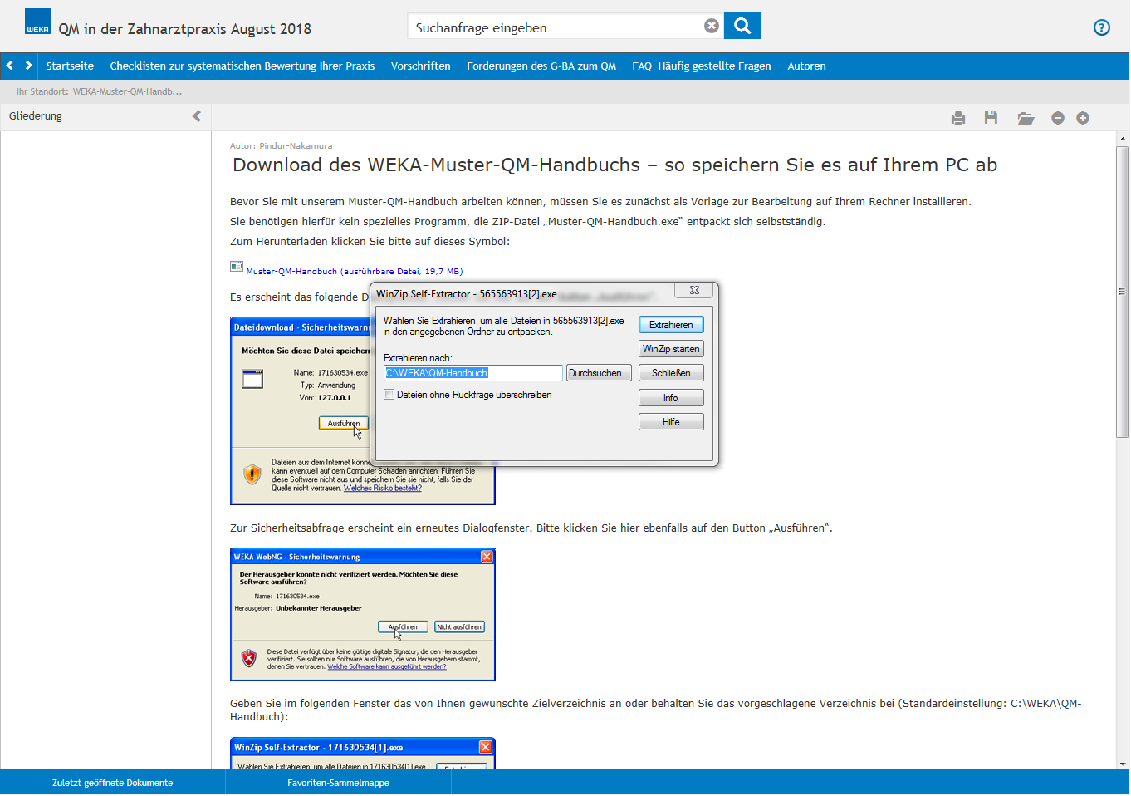1131x796 pixels.
Task: Clear the search field with X icon
Action: 711,27
